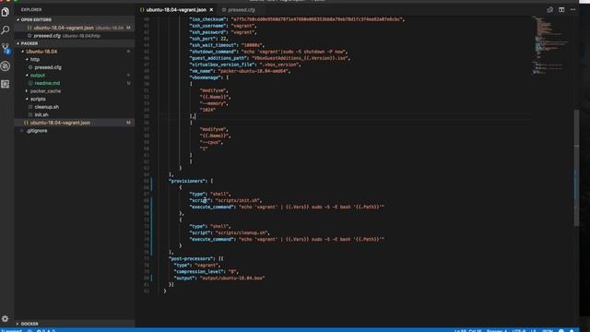Open the Debug view icon
Screen dimensions: 590x332
pos(6,65)
